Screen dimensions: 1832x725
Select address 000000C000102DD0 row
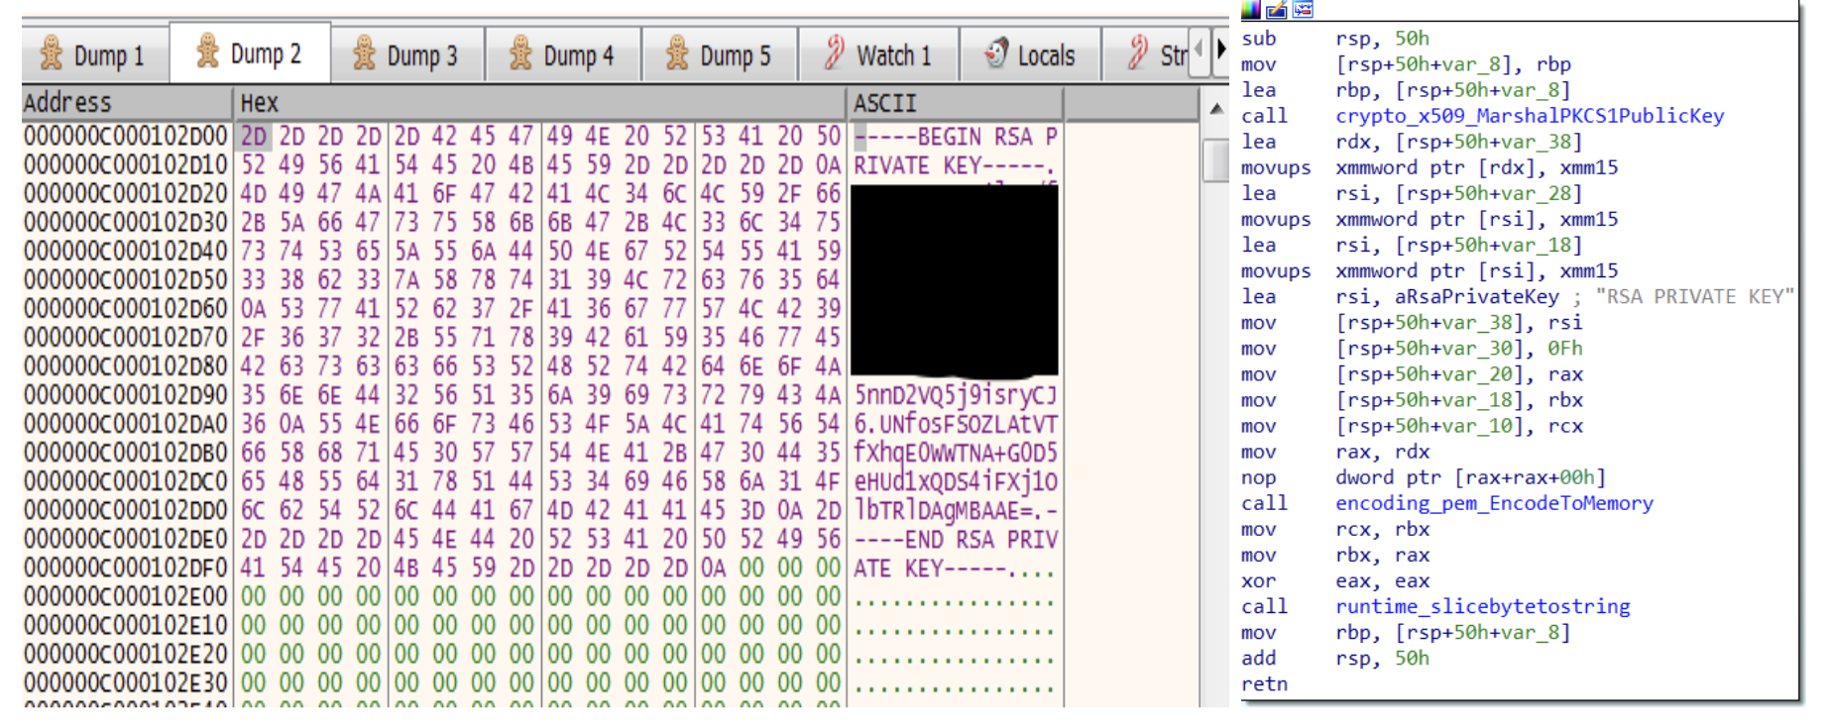(x=126, y=510)
